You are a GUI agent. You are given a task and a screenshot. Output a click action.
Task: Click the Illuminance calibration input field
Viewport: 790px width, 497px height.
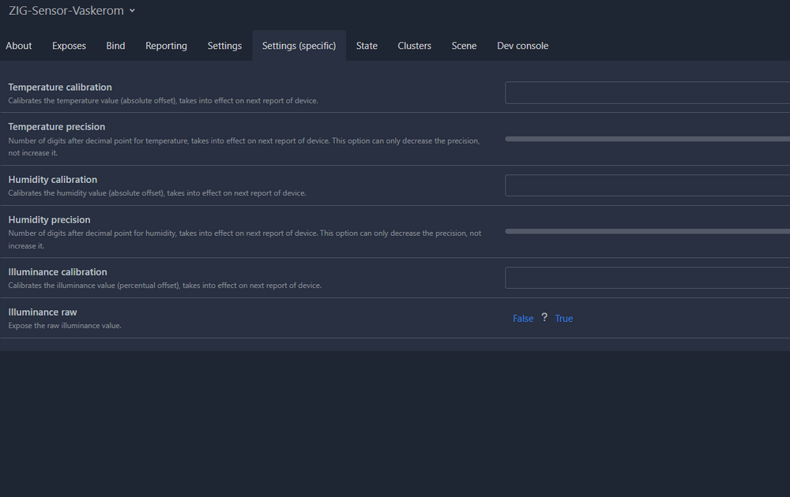[648, 277]
